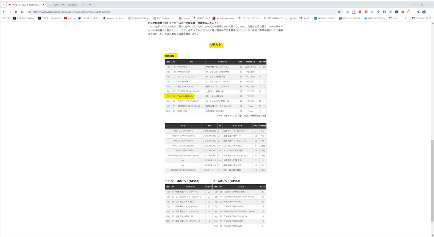
Task: Click the dark S extension icon
Action: [x=397, y=12]
